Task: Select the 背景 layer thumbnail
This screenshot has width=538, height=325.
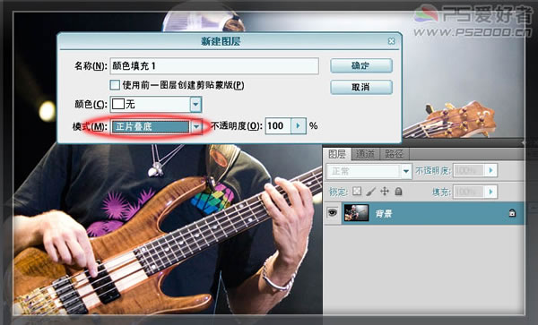Action: pyautogui.click(x=356, y=213)
